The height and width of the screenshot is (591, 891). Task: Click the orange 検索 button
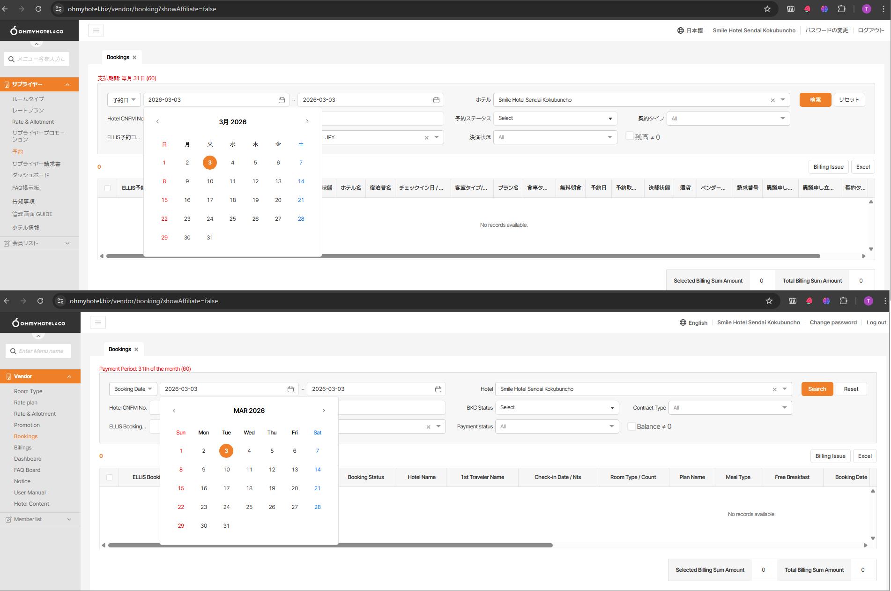point(815,100)
